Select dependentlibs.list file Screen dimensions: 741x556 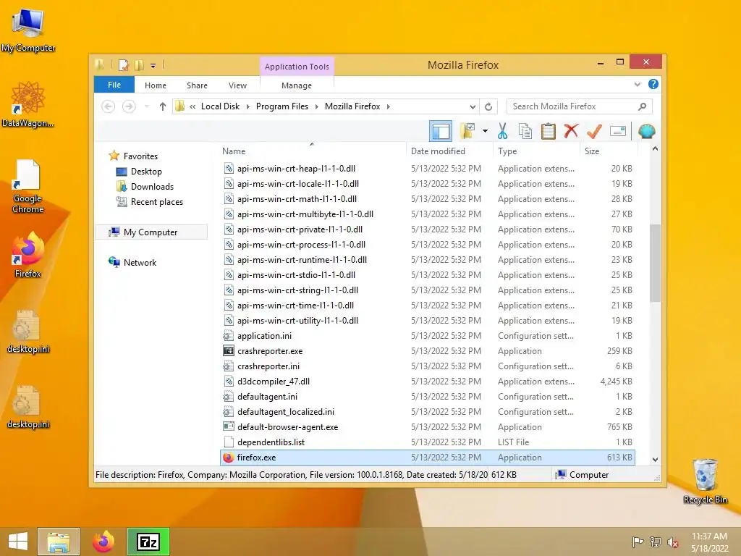coord(428,442)
